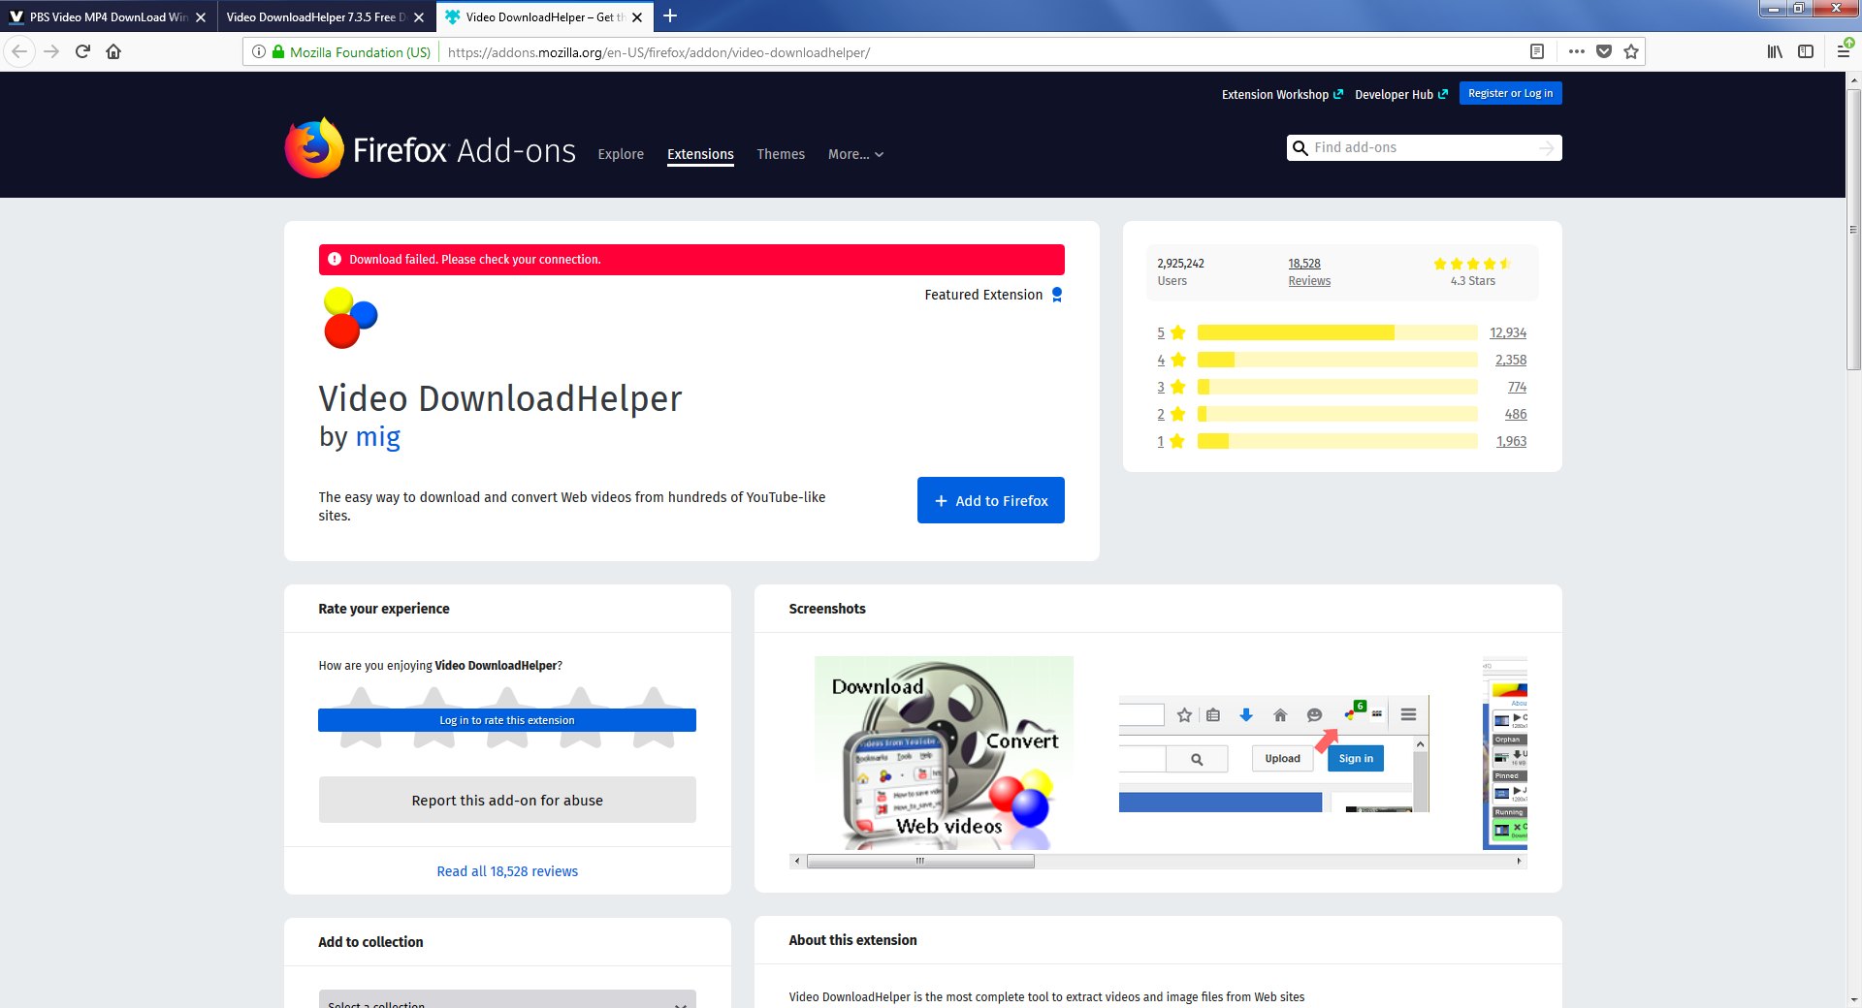The image size is (1862, 1008).
Task: Reload the current page
Action: [82, 51]
